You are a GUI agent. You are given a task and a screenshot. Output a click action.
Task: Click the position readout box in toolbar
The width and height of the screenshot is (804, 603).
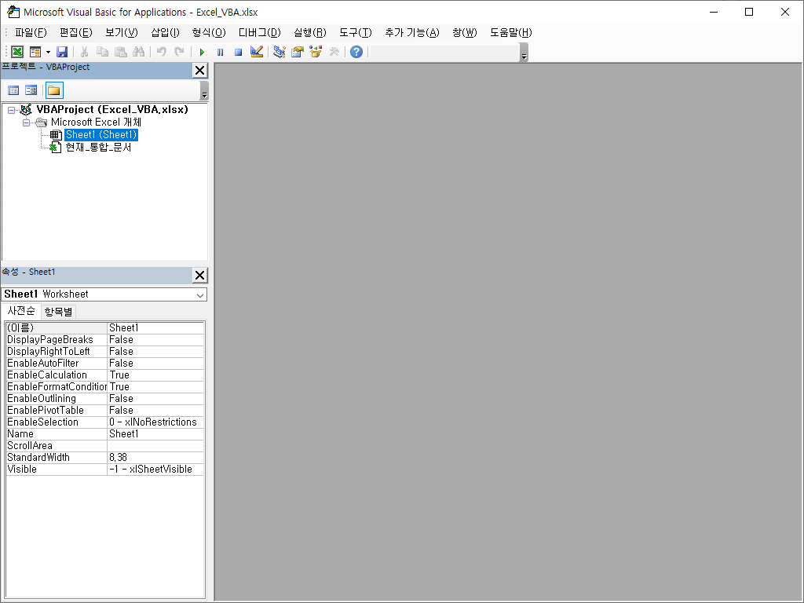coord(444,53)
